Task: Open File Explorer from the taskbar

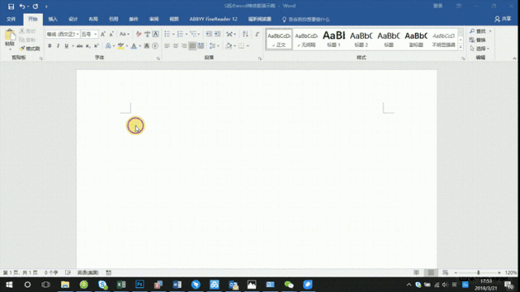Action: point(65,285)
